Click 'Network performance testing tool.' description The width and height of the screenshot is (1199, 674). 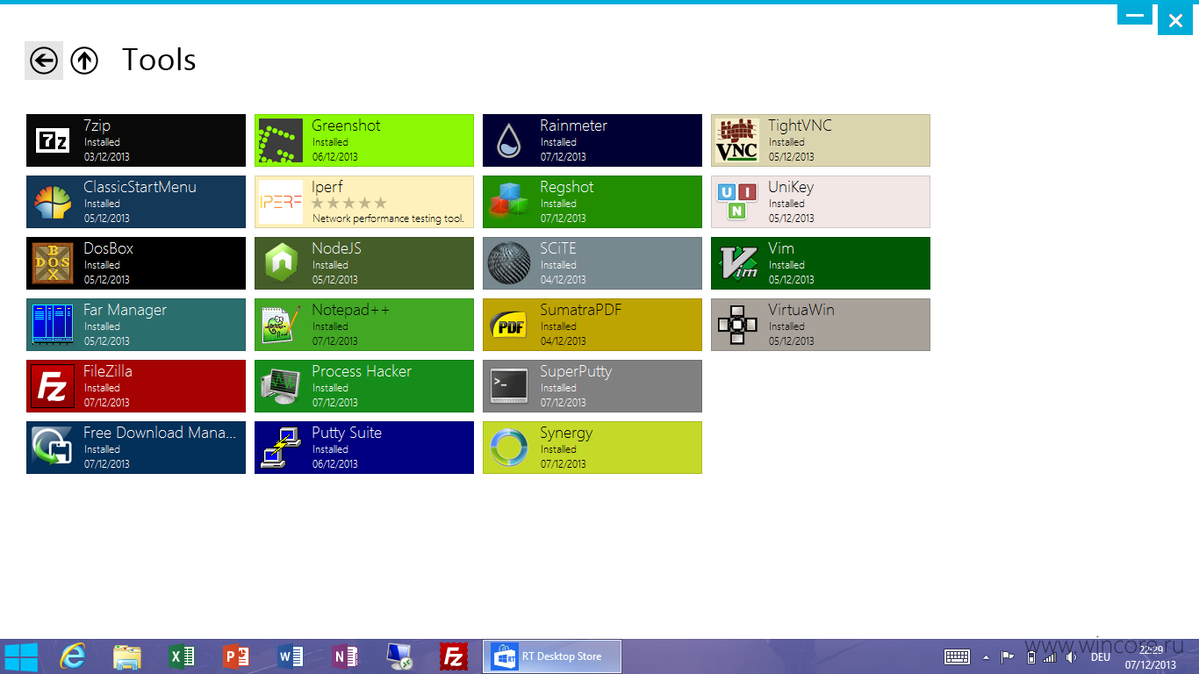tap(389, 219)
